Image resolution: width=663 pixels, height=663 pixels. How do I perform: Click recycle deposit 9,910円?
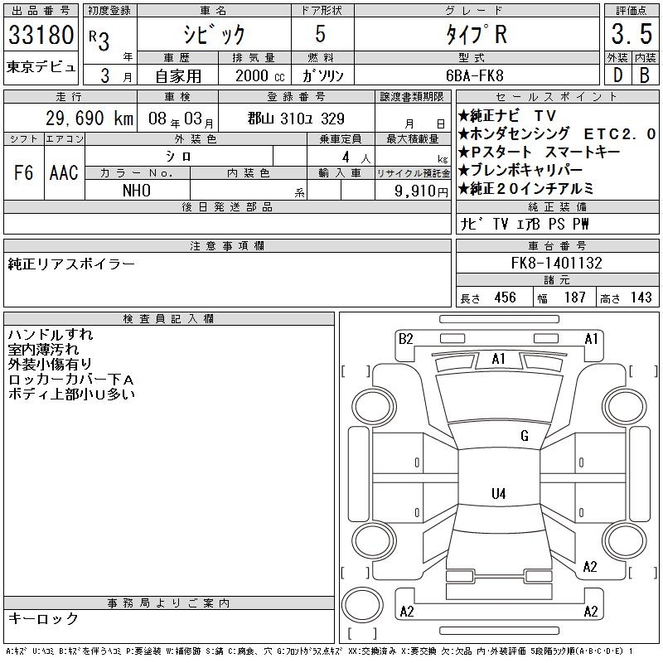click(421, 191)
